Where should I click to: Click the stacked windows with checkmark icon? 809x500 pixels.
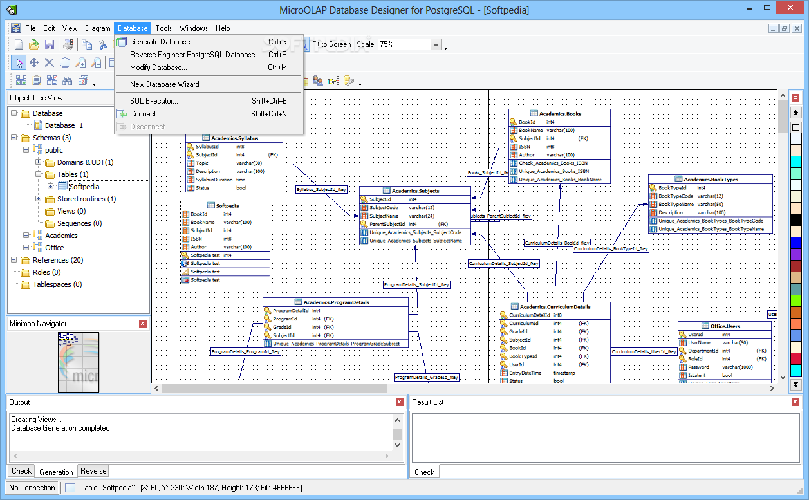pos(83,80)
